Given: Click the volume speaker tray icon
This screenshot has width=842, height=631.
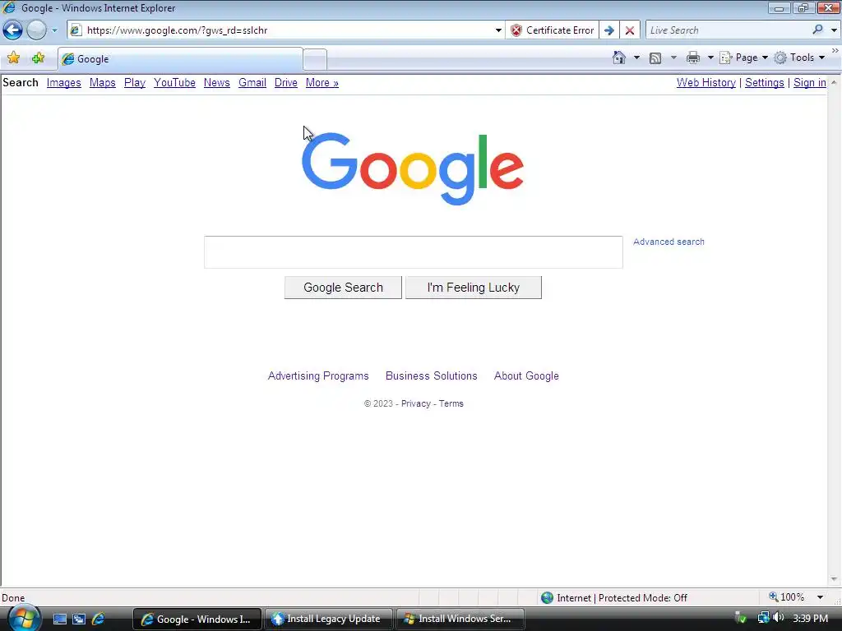Looking at the screenshot, I should (778, 618).
